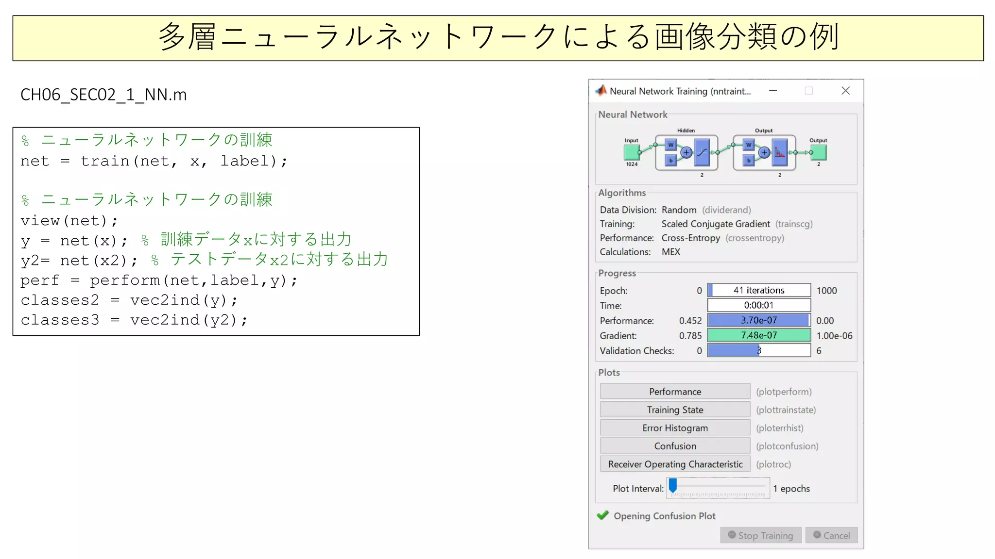Click the Plot Interval slider handle
995x559 pixels.
click(x=673, y=485)
